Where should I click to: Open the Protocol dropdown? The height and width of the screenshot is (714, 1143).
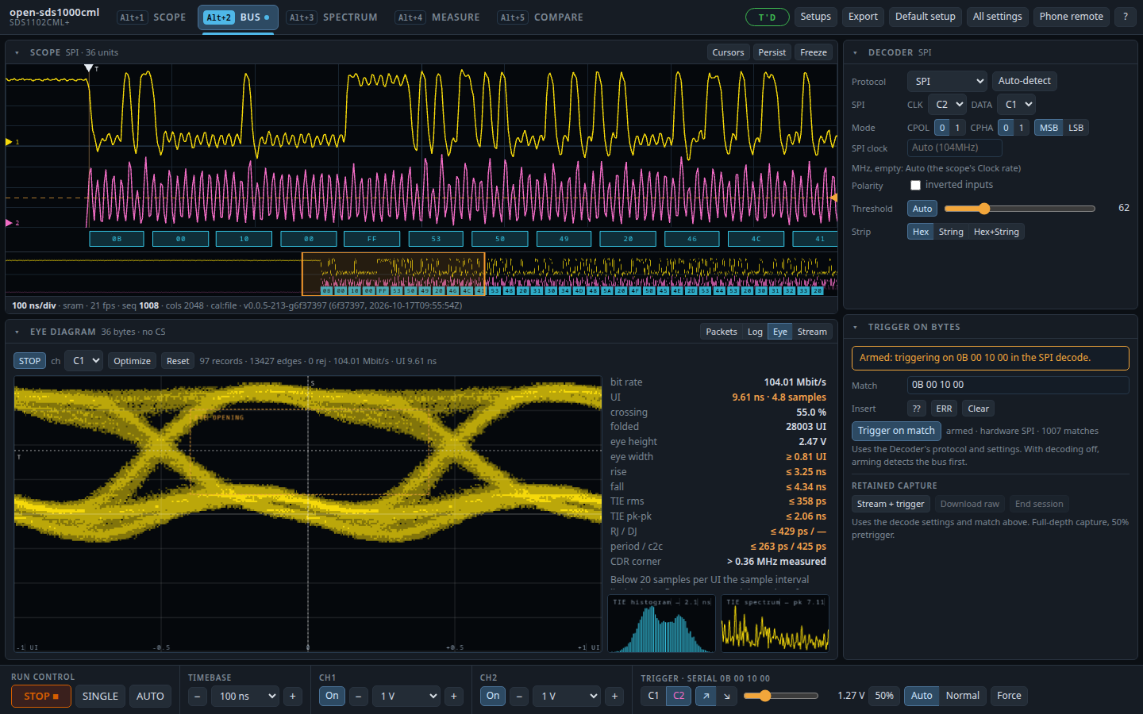pos(947,81)
